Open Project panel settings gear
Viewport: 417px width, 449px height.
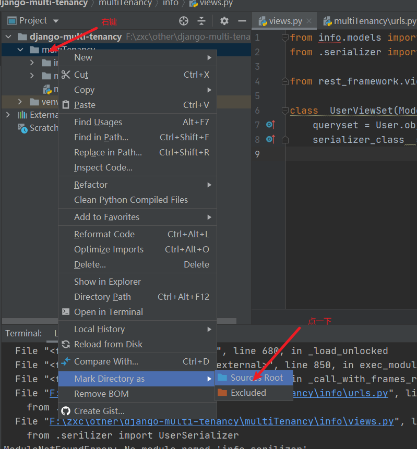tap(224, 21)
